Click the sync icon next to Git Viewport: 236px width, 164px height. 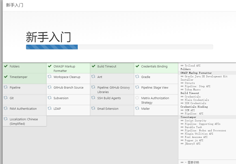pyautogui.click(x=6, y=97)
